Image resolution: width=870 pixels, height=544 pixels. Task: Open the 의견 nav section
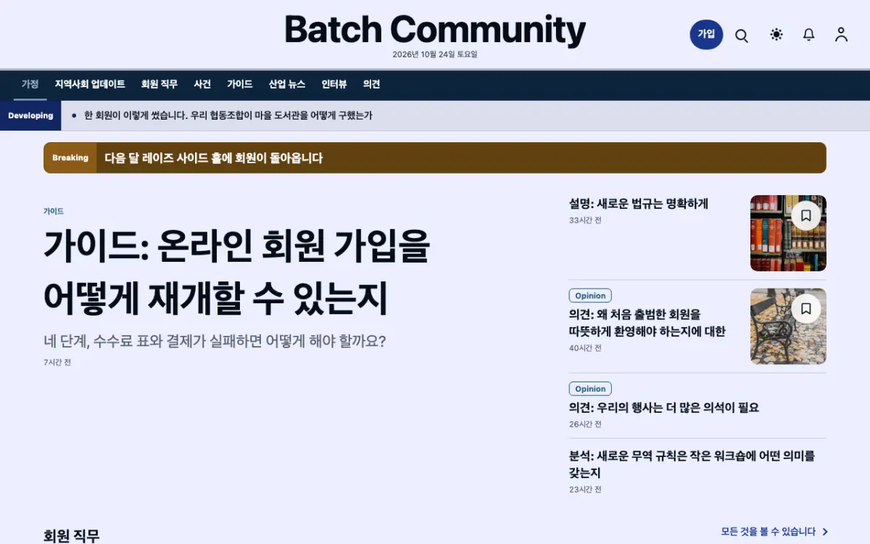coord(372,84)
